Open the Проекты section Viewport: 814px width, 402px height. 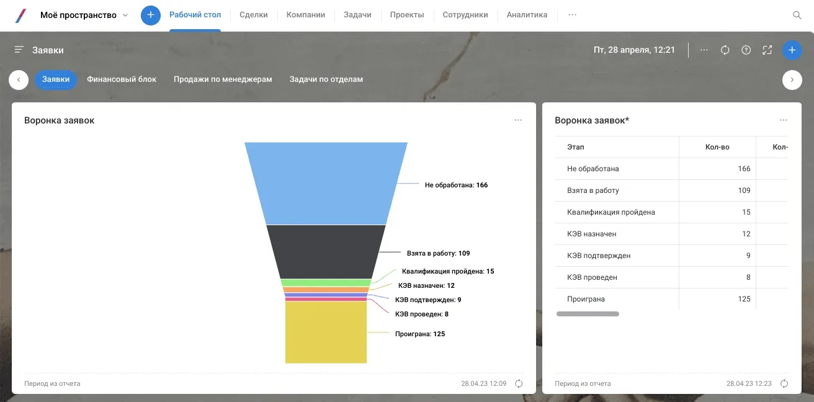coord(407,15)
